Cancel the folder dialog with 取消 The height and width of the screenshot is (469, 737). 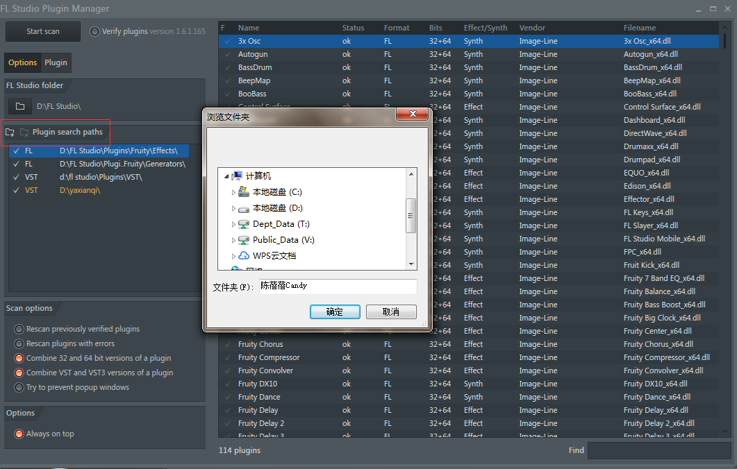391,312
